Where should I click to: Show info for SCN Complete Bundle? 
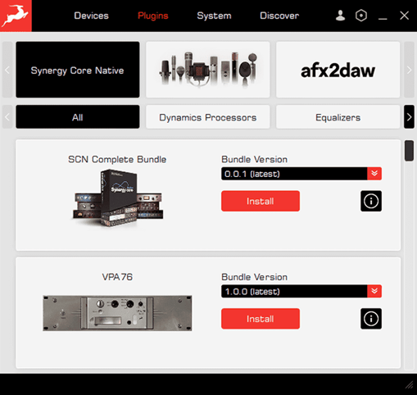coord(371,201)
